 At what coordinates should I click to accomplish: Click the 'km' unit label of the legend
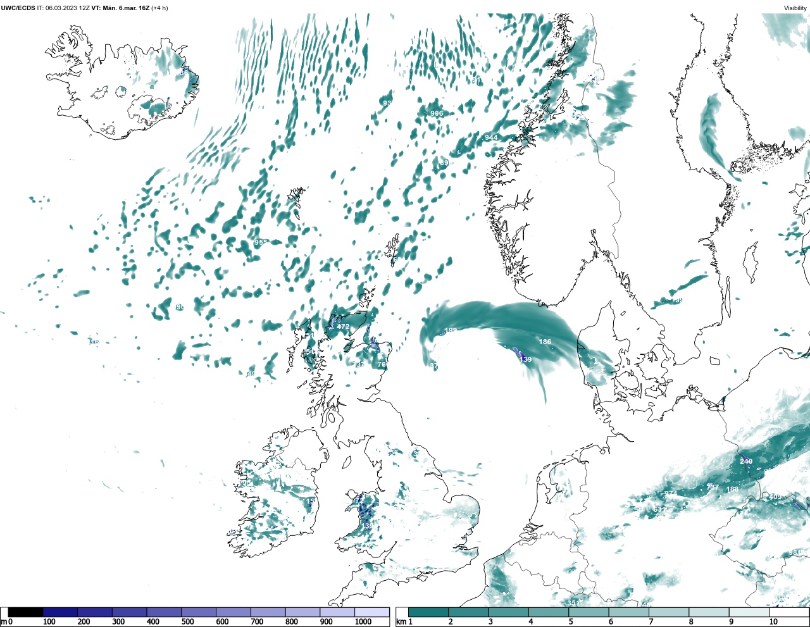401,622
